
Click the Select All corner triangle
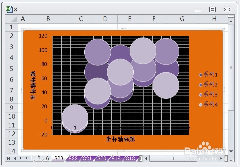point(11,19)
